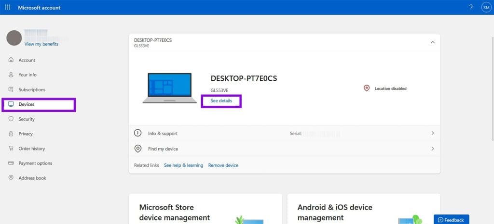The image size is (494, 224).
Task: Open Privacy in the sidebar
Action: pos(26,134)
